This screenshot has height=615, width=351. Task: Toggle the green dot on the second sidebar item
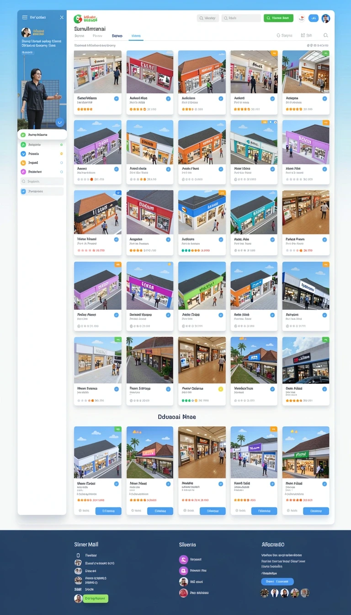61,145
